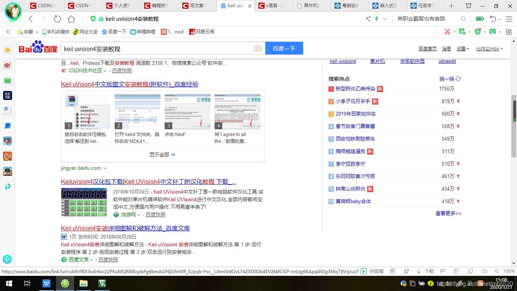517x291 pixels.
Task: Open dropdown beside the undo arrow
Action: [500, 19]
